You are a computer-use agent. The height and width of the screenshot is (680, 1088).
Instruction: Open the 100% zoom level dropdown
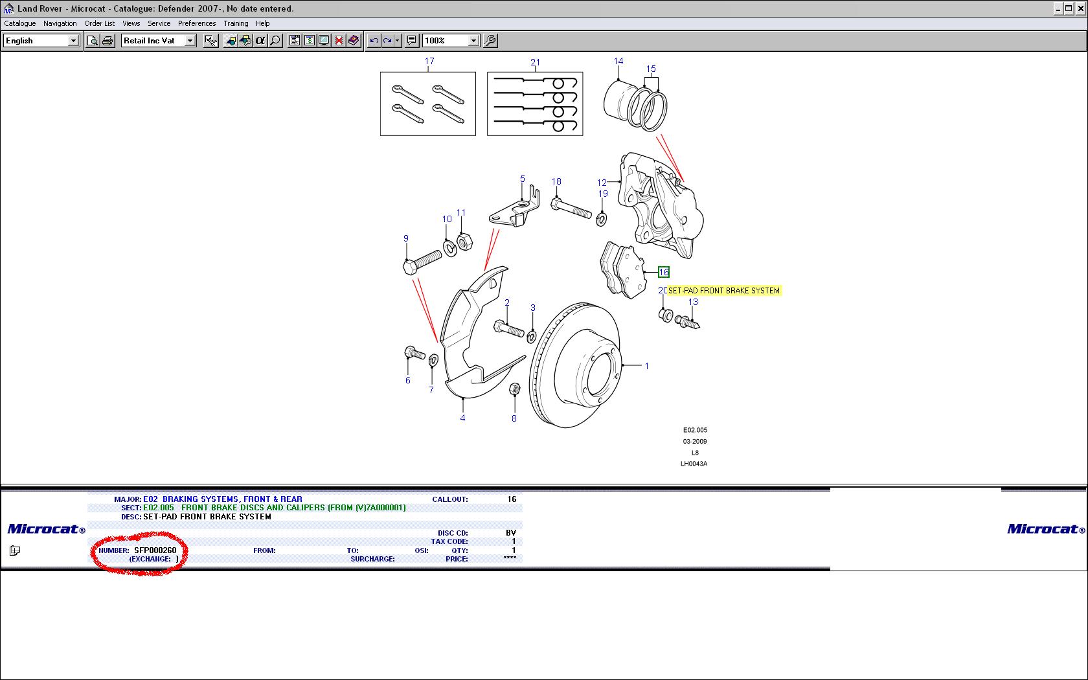coord(473,41)
